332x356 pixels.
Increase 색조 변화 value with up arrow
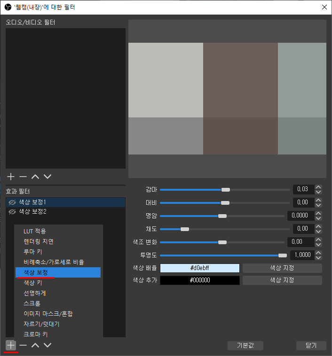tap(318, 240)
